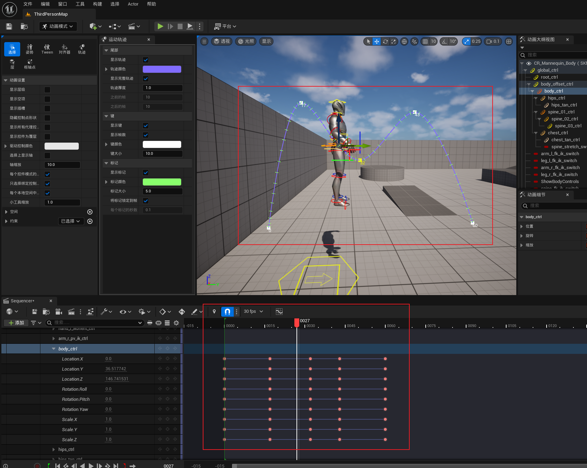Collapse the 动画设置 section
This screenshot has width=587, height=468.
pos(6,80)
